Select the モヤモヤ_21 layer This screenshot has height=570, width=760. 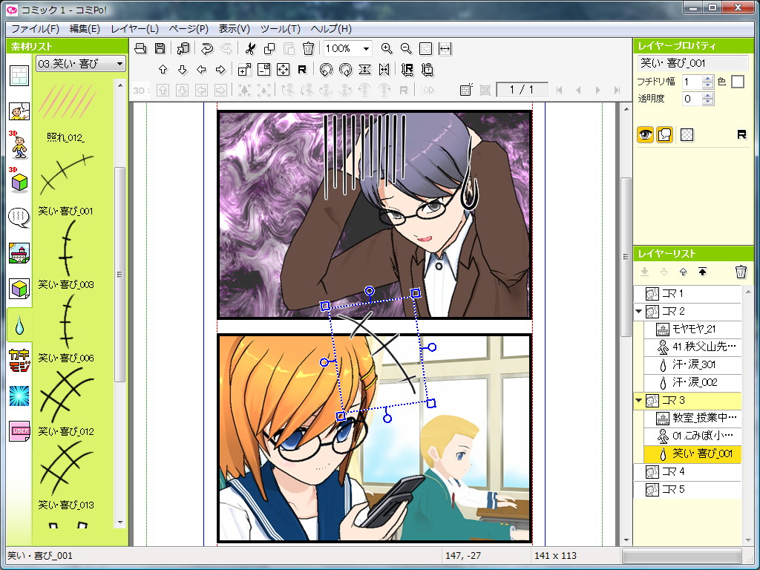692,329
